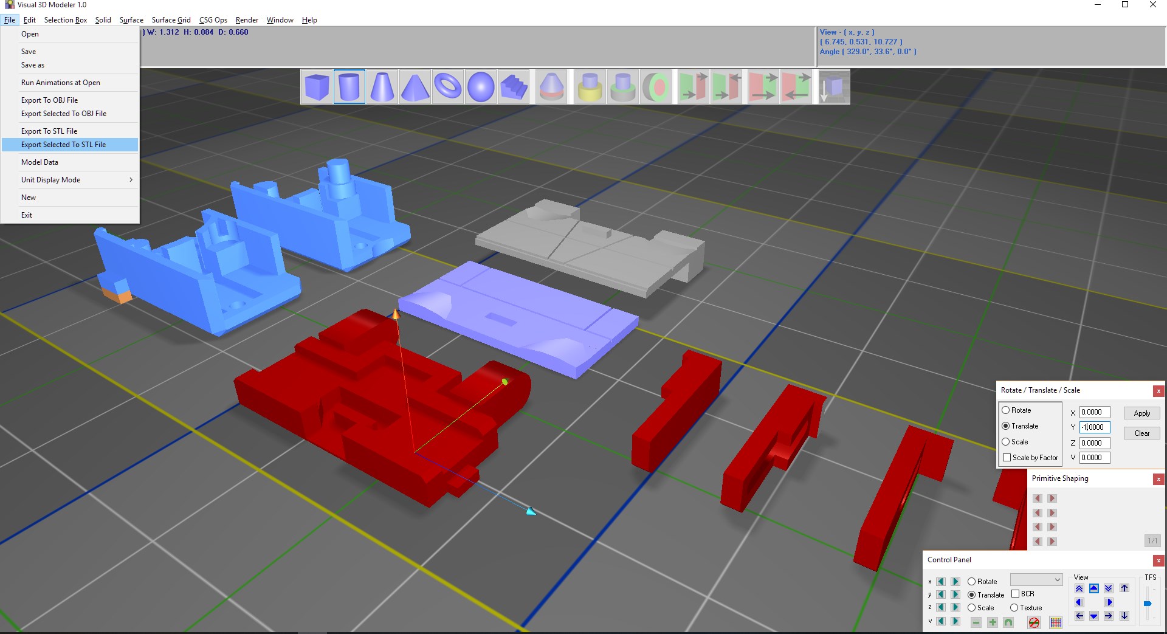This screenshot has width=1167, height=634.
Task: Select the cube primitive tool
Action: click(x=316, y=86)
